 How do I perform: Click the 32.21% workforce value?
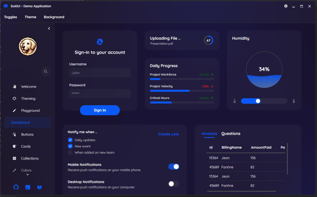pyautogui.click(x=204, y=75)
